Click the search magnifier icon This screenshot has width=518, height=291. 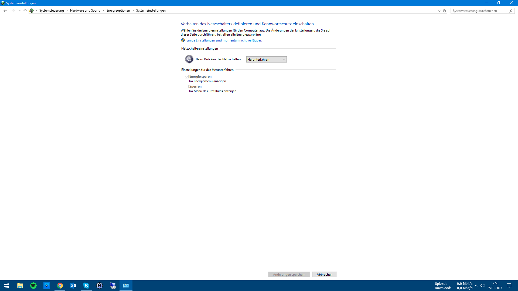tap(511, 11)
